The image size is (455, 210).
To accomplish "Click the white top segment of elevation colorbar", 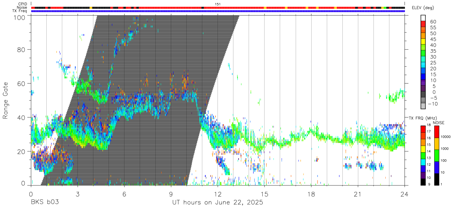I will (x=423, y=18).
